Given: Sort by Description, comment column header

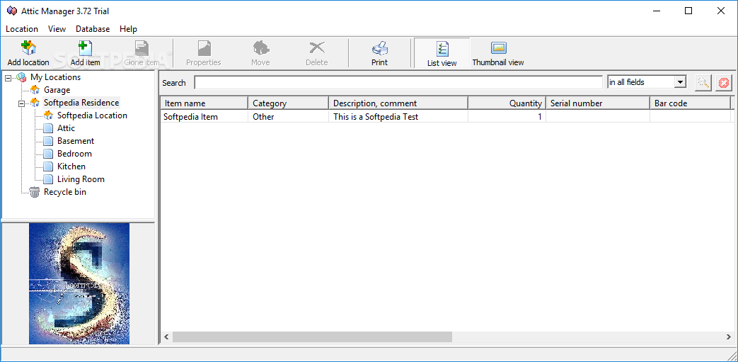Looking at the screenshot, I should coord(398,103).
